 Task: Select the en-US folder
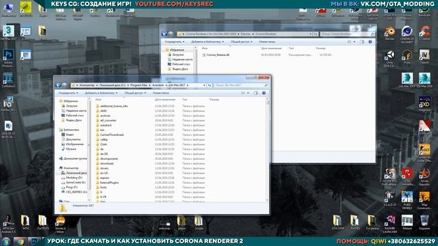(104, 173)
